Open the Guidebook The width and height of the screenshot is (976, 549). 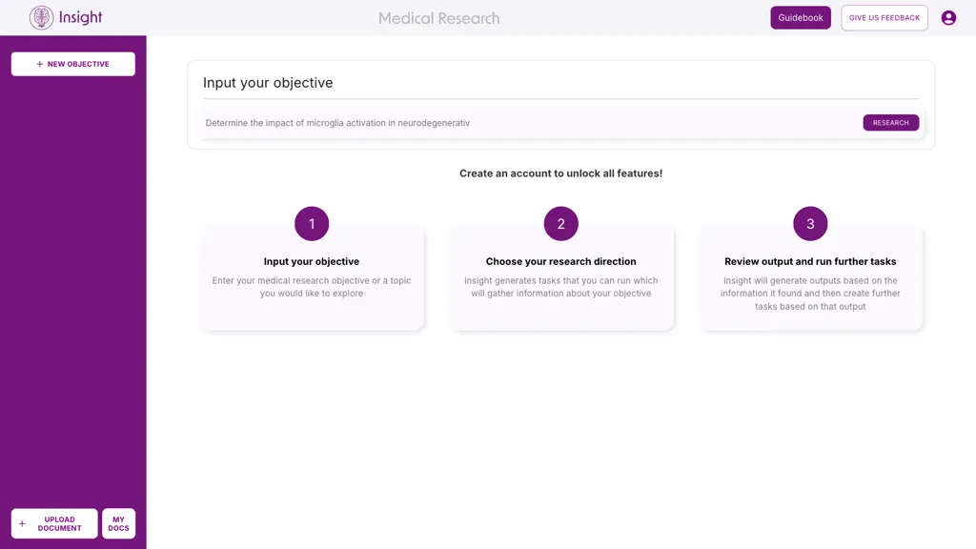point(800,17)
